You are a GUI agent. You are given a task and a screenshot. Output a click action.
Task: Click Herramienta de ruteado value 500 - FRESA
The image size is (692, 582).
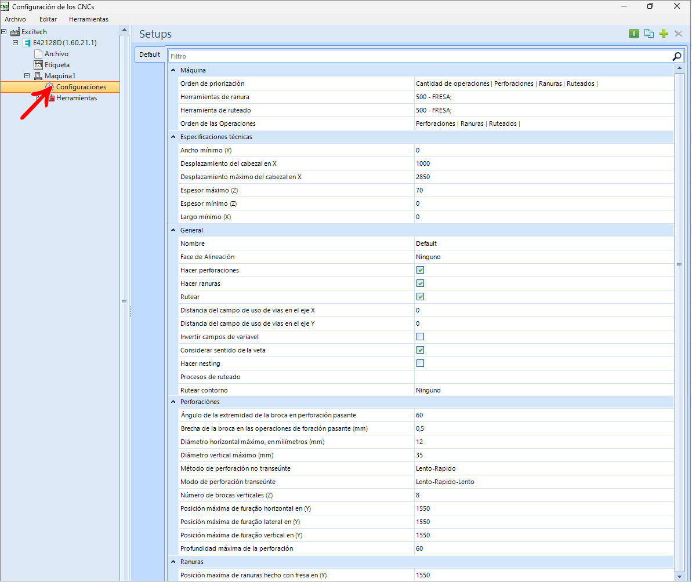point(544,110)
